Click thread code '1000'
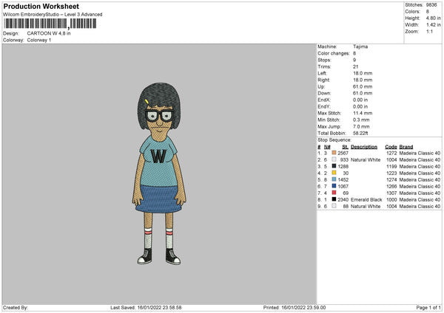Screen dimensions: 444x313 (x=391, y=200)
